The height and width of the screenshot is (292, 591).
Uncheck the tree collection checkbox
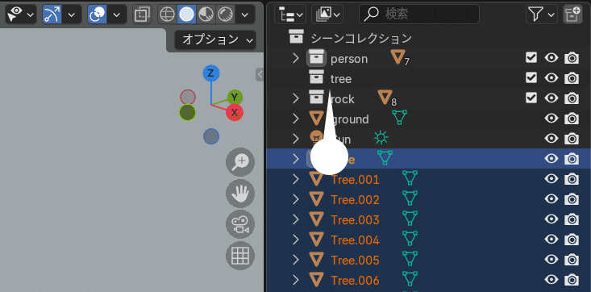point(531,77)
